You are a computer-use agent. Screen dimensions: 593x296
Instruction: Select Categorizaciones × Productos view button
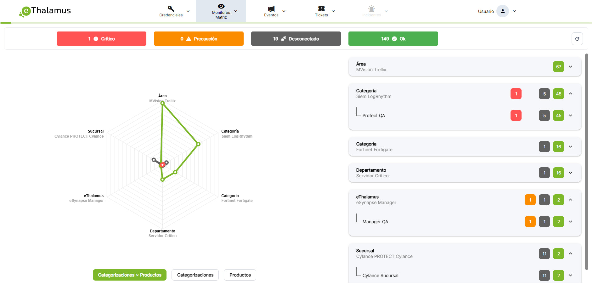tap(129, 275)
